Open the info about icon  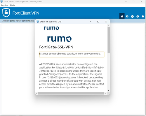(138, 16)
